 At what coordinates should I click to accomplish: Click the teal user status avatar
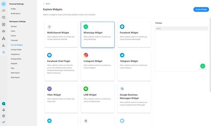tap(4, 104)
